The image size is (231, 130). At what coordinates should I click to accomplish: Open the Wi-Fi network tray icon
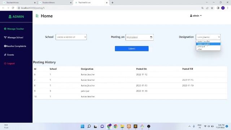[205, 126]
